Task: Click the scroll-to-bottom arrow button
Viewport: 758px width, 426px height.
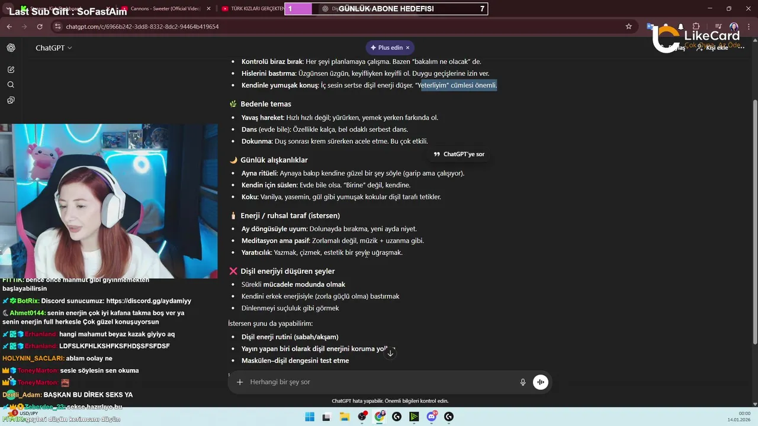Action: click(x=390, y=353)
